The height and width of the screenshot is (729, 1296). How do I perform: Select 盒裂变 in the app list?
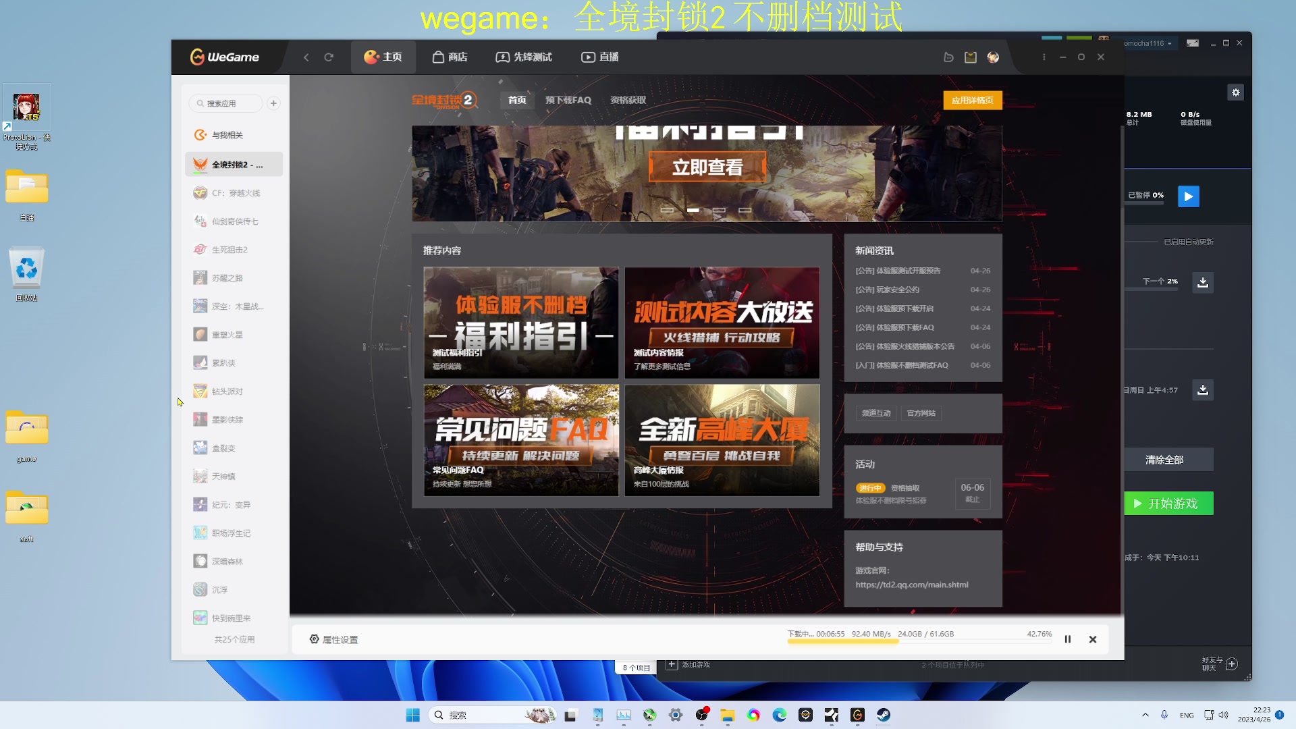click(x=234, y=448)
